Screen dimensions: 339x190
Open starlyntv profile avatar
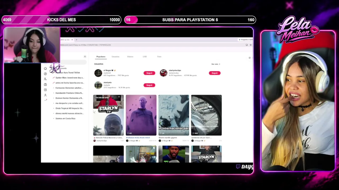[x=98, y=85]
